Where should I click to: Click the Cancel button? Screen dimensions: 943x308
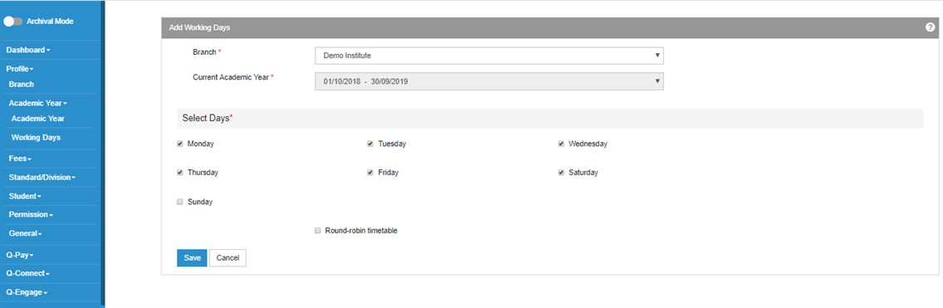coord(228,257)
